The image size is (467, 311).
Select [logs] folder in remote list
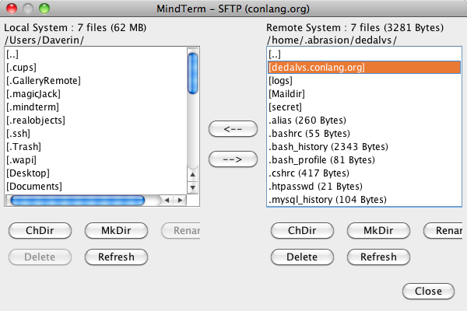[364, 80]
